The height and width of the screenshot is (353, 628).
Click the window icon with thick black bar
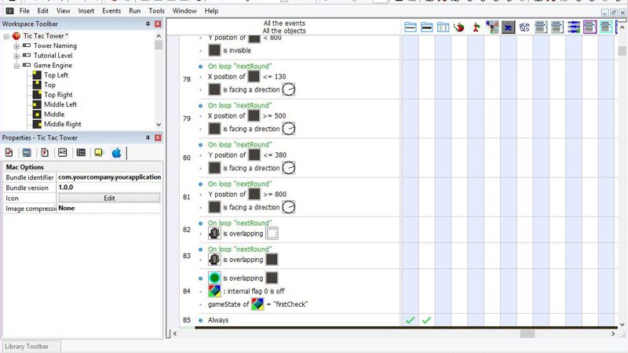click(x=426, y=27)
